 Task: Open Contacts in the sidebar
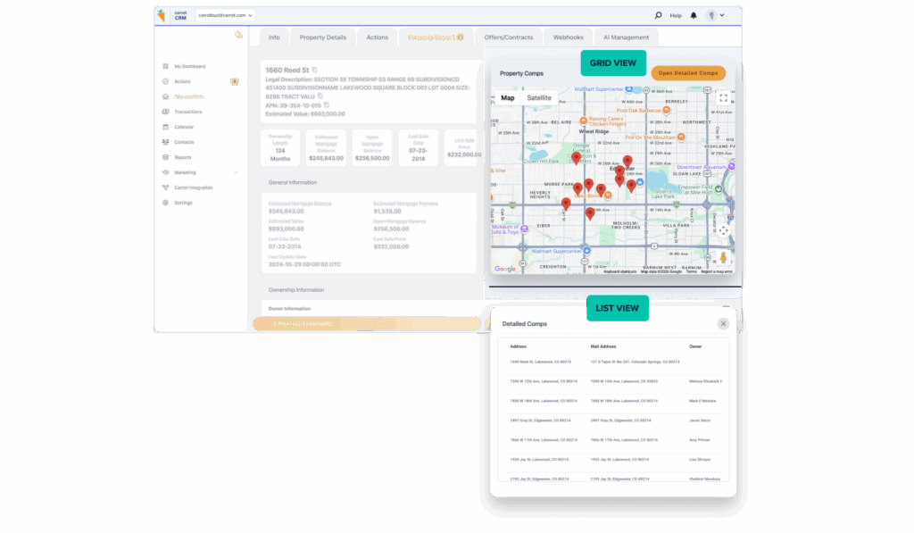tap(184, 142)
